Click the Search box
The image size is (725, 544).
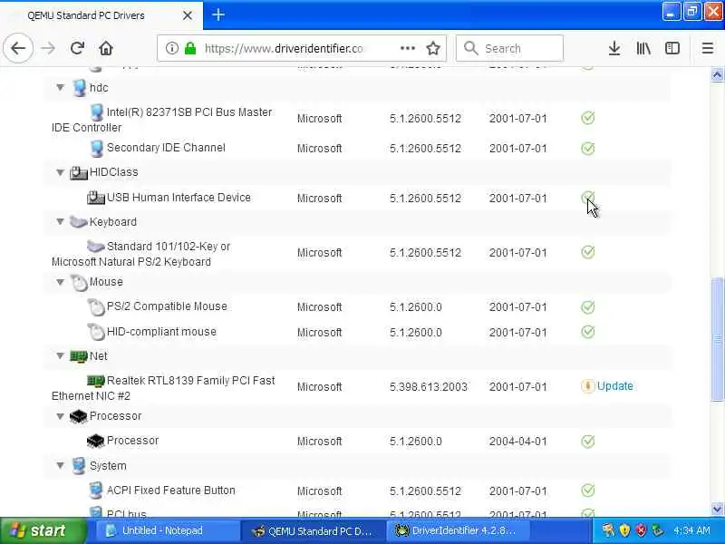pos(509,48)
